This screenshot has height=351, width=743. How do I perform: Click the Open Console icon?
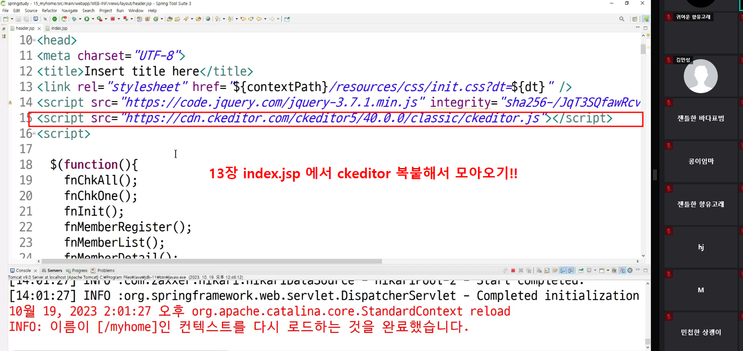click(602, 271)
